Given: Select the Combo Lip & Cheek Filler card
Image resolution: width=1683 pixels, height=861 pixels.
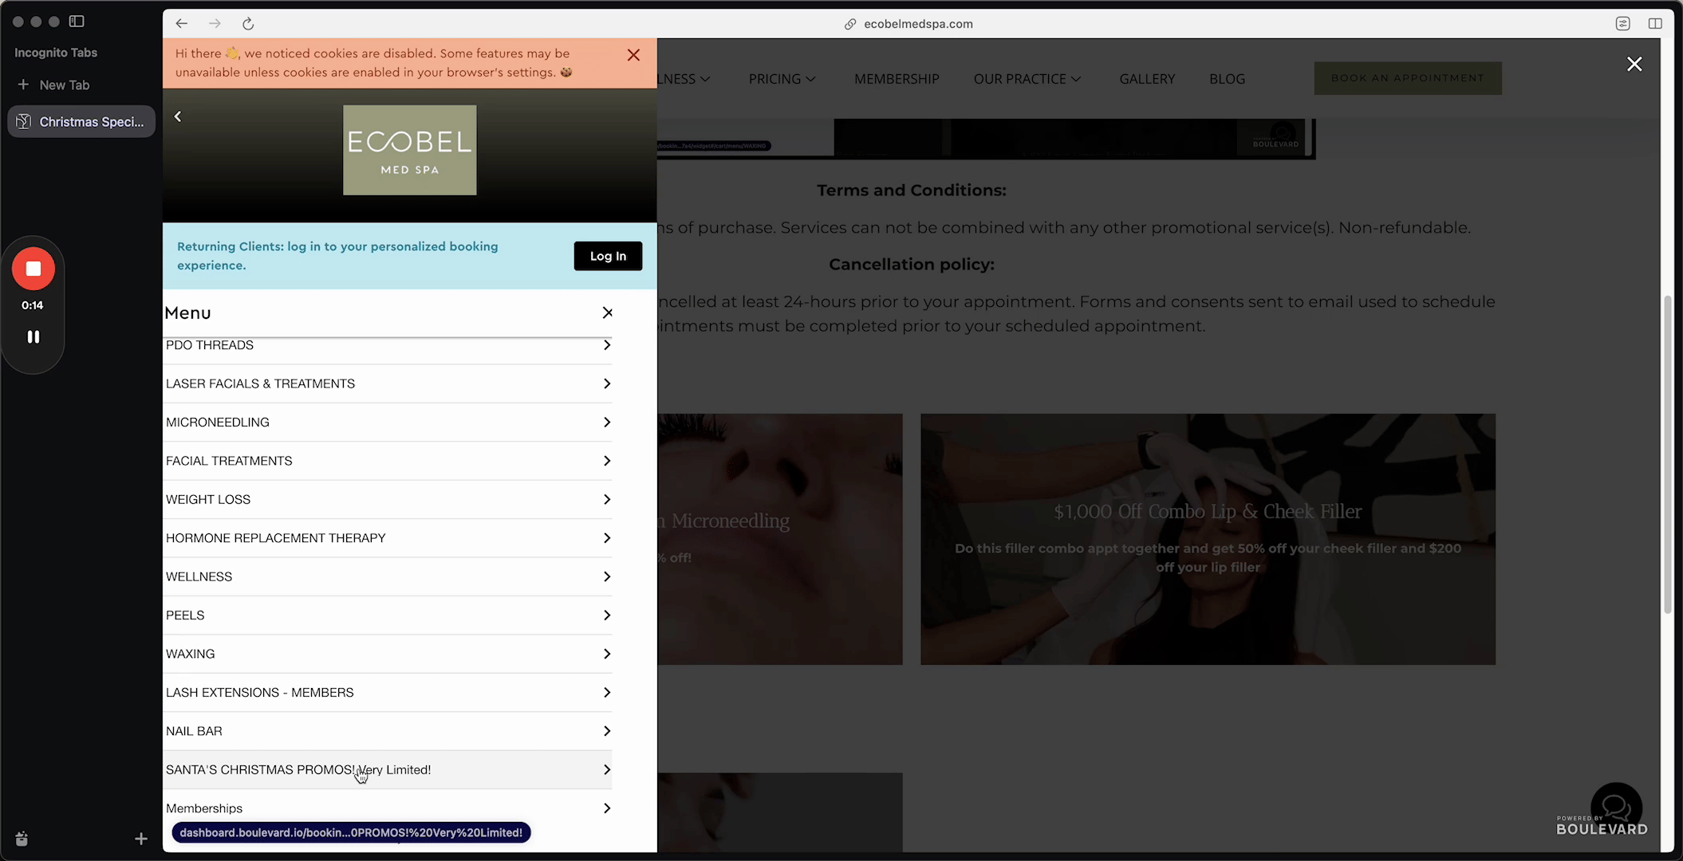Looking at the screenshot, I should 1208,539.
